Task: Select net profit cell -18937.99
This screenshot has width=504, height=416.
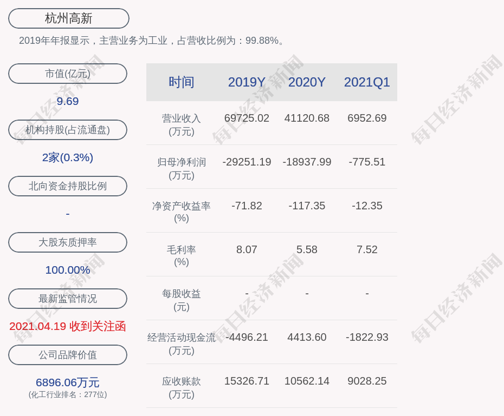Action: click(x=307, y=162)
